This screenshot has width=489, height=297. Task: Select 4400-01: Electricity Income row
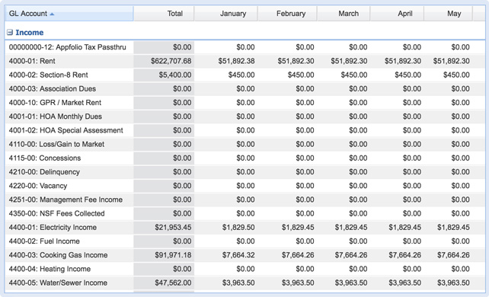point(244,228)
